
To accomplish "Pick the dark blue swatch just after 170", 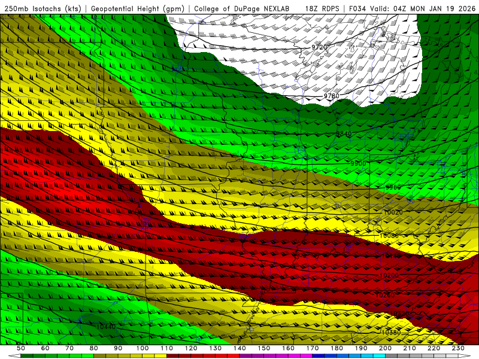I will pyautogui.click(x=319, y=355).
